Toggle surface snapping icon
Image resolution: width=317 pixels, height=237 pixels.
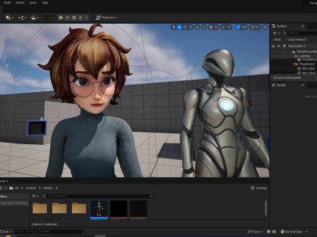pyautogui.click(x=204, y=27)
